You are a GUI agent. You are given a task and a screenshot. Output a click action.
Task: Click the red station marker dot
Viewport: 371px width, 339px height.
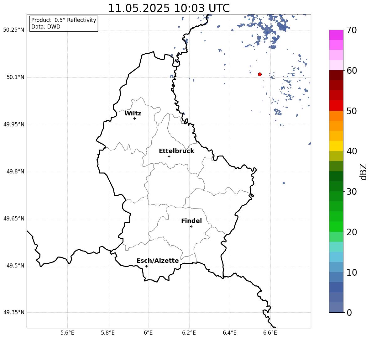260,74
